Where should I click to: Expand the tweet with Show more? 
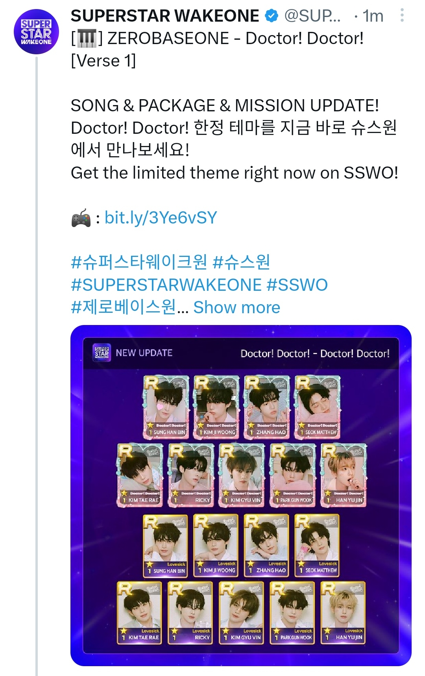coord(237,307)
